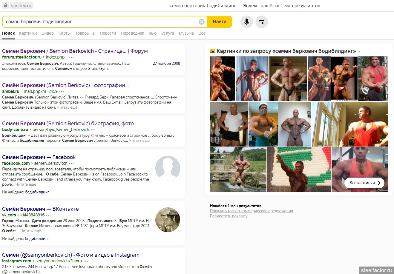Viewport: 394px width, 274px height.
Task: Open the Переводчик tab
Action: (132, 33)
